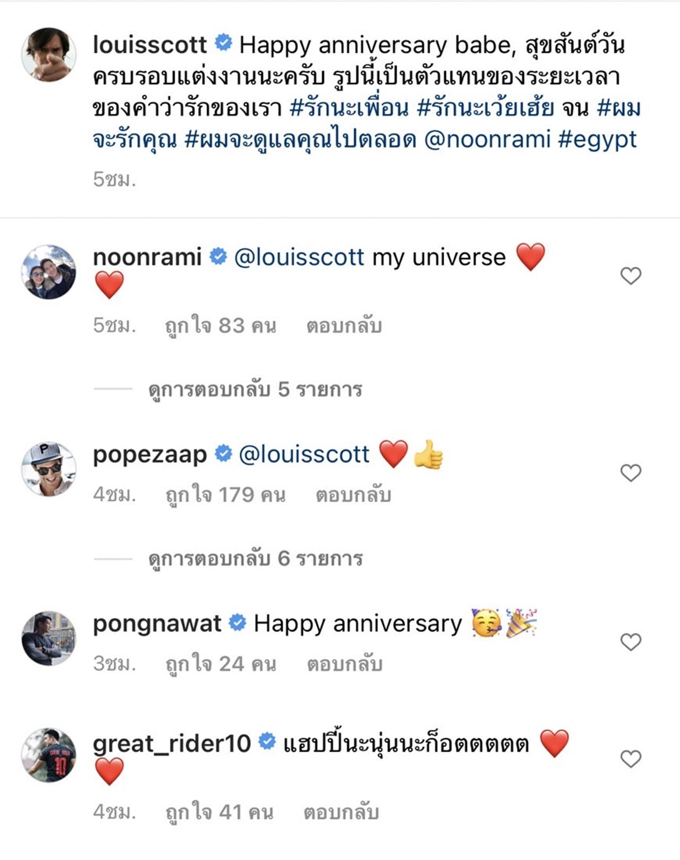Open the louisscott username in the caption
The image size is (680, 860).
(150, 45)
